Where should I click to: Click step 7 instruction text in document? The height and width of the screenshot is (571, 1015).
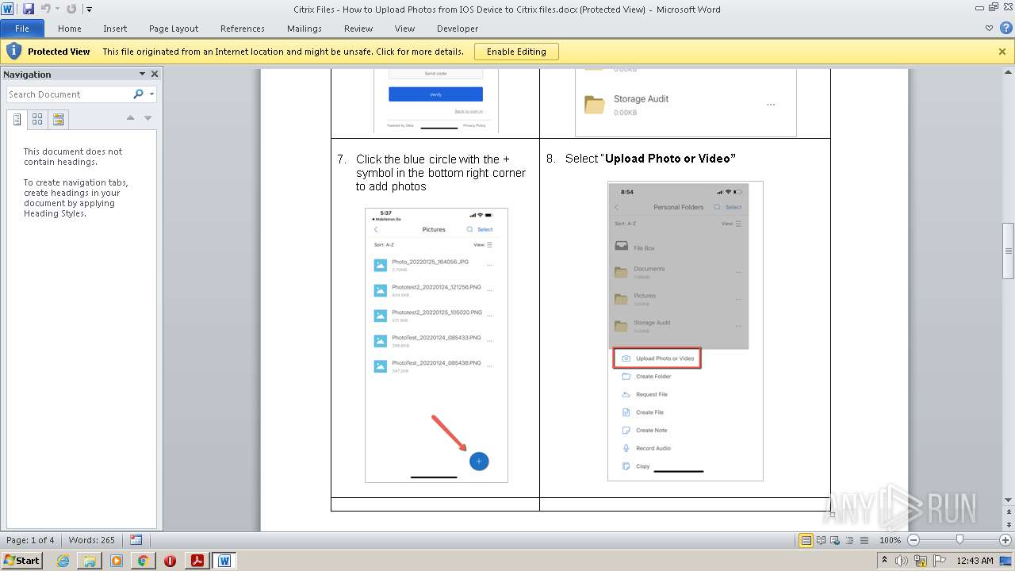click(x=440, y=173)
